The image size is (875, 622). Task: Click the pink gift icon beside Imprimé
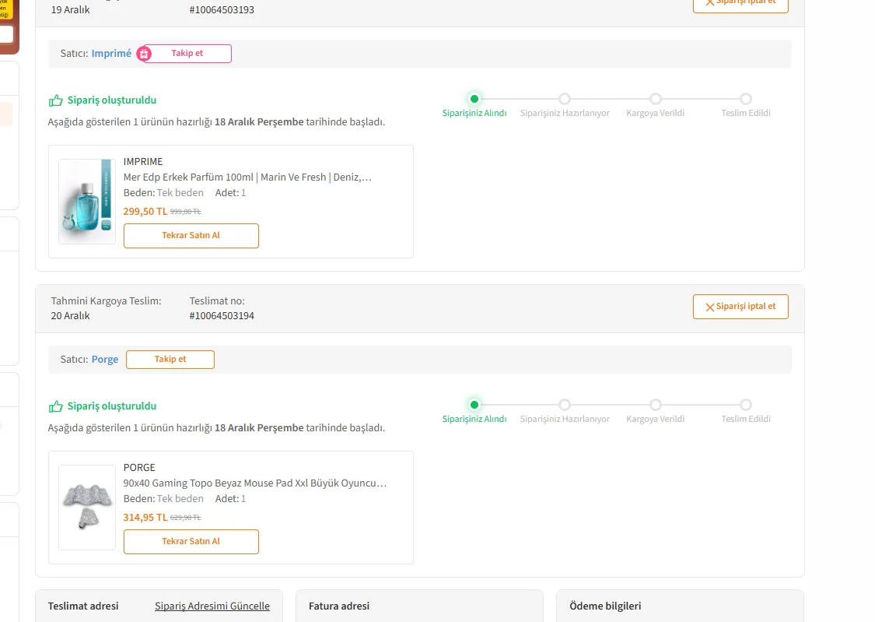coord(144,54)
